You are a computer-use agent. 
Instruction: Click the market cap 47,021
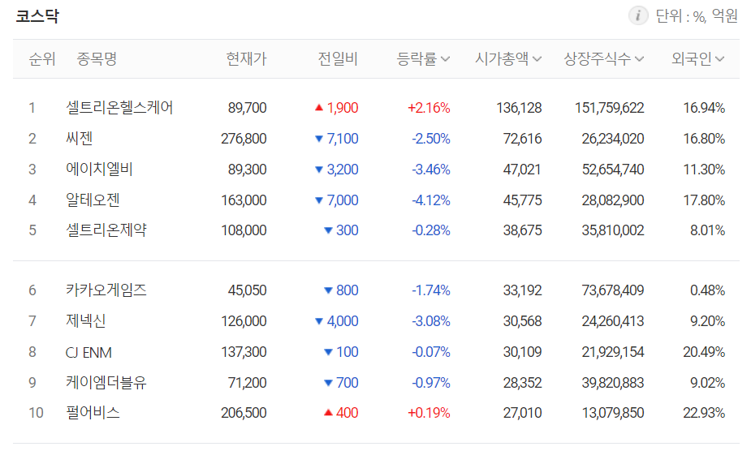pos(522,170)
